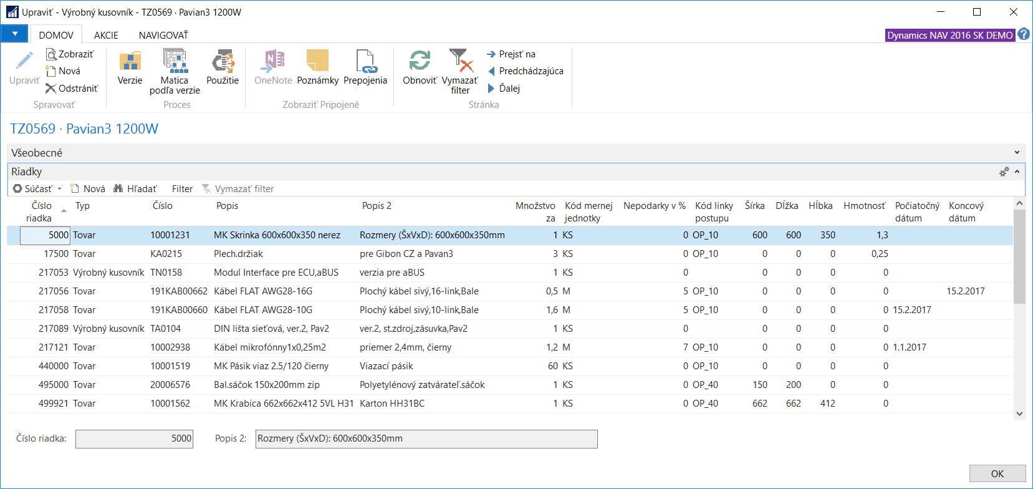The width and height of the screenshot is (1033, 489).
Task: Open the help question mark icon
Action: click(1024, 35)
